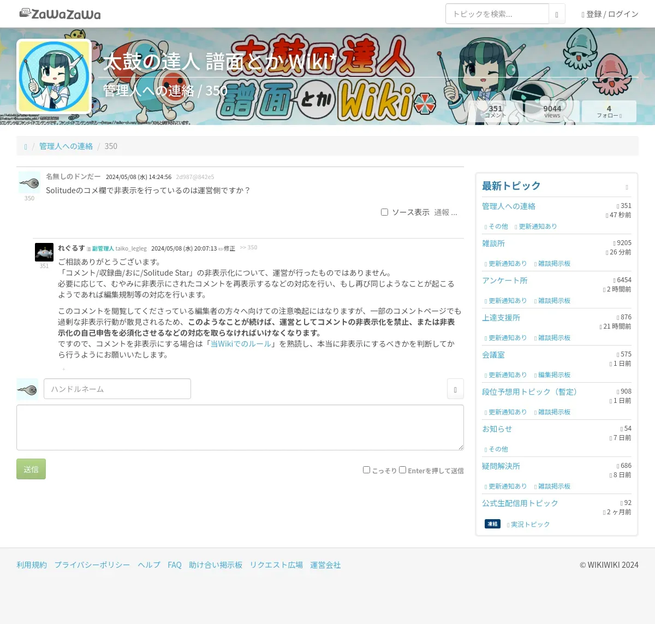
Task: Click home icon in breadcrumb
Action: click(26, 146)
